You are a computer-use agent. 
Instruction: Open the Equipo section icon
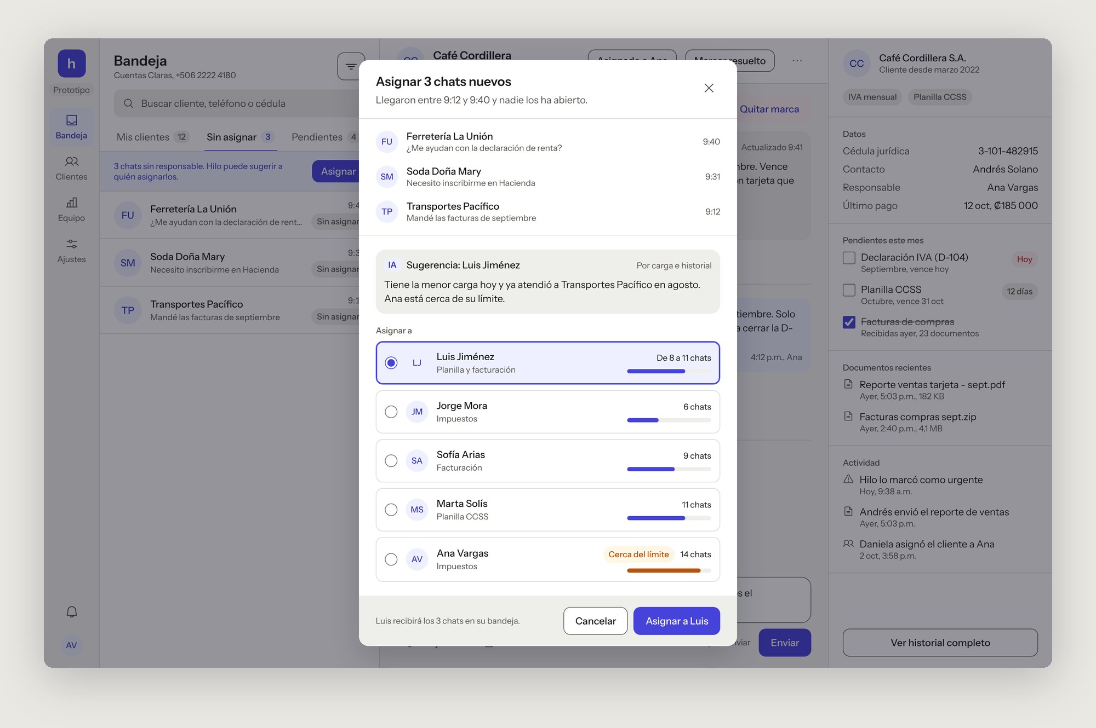click(x=71, y=203)
